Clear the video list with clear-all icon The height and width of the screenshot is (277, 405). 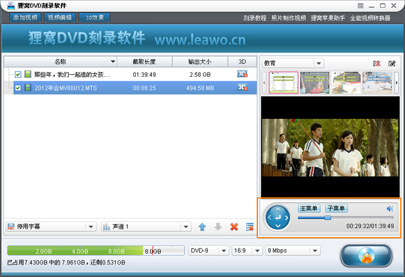[250, 227]
